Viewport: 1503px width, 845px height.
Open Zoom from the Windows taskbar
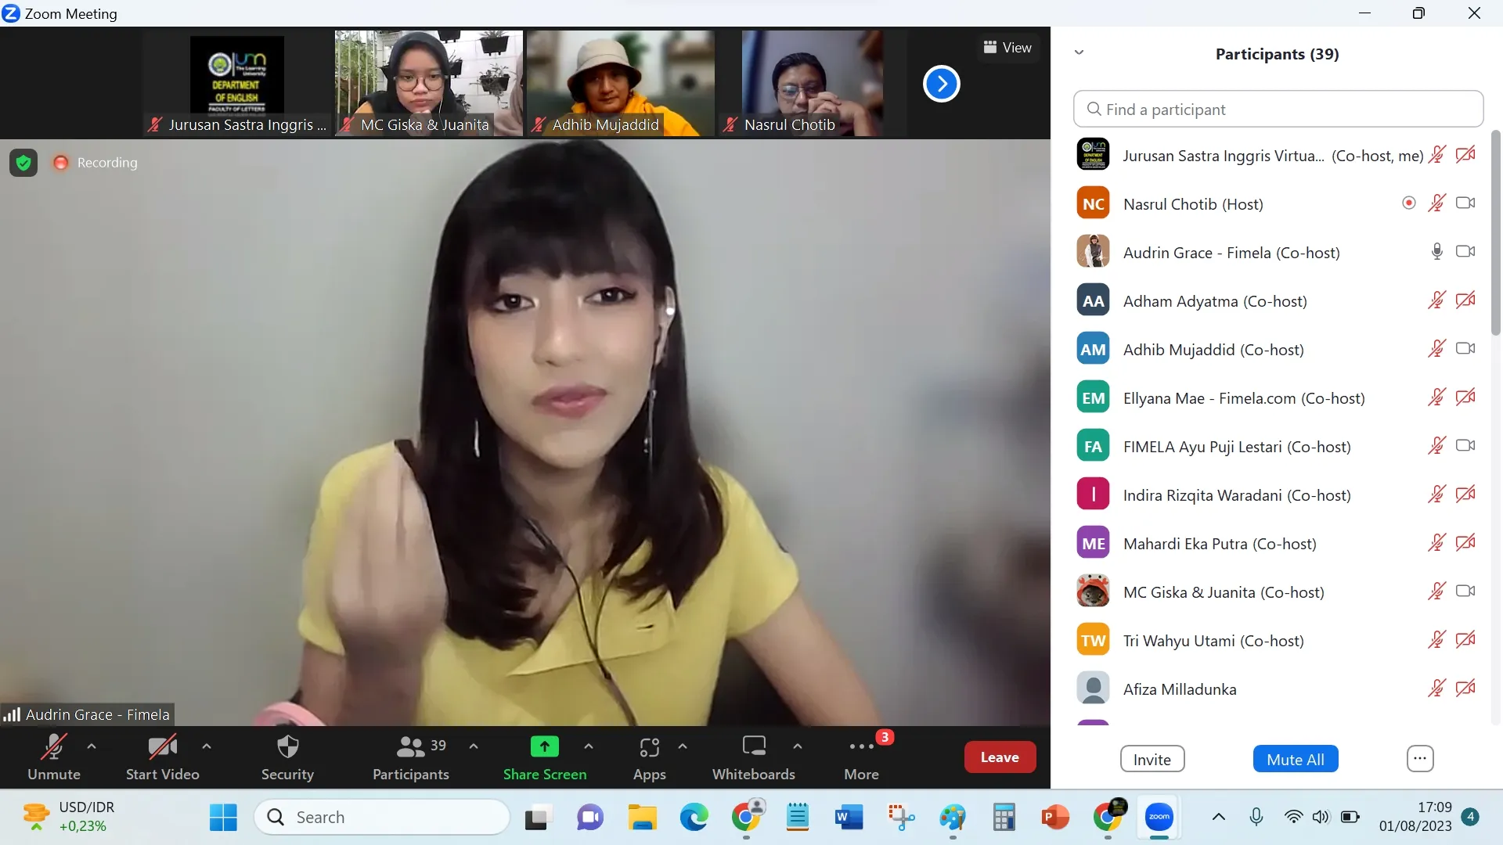pos(1159,818)
